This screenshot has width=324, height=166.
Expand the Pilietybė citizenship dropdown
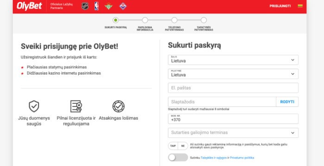click(x=233, y=74)
